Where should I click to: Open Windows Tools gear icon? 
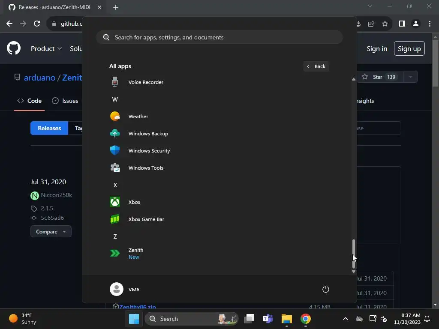coord(115,167)
